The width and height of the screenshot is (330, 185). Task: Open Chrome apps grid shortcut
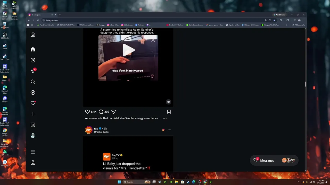[x=32, y=25]
